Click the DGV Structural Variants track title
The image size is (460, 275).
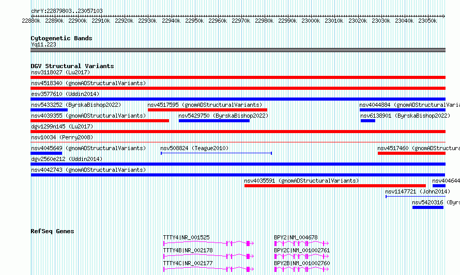coord(72,66)
